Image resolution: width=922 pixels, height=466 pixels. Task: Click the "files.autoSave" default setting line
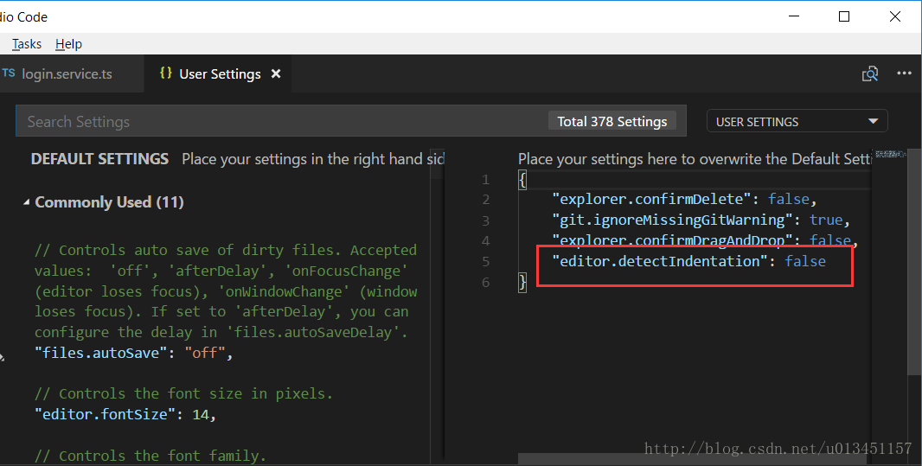(133, 353)
